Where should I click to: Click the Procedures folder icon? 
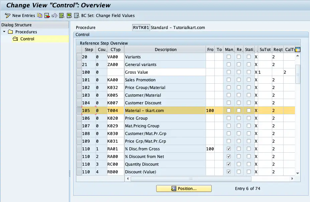pyautogui.click(x=10, y=32)
